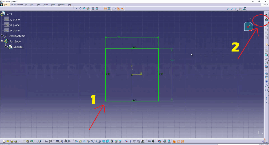Collapse the PartBody tree node
Screen dimensions: 269x145
point(2,41)
